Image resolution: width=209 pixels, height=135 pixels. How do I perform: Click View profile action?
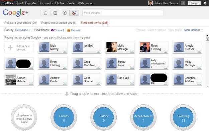click(175, 30)
